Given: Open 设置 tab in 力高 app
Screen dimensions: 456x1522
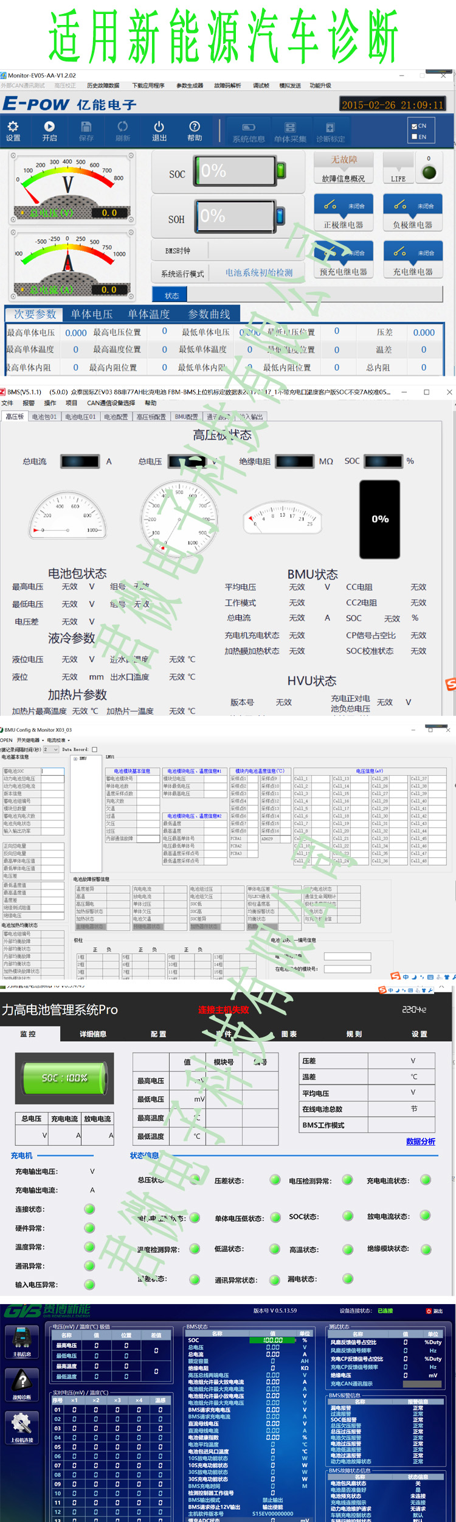Looking at the screenshot, I should [420, 1034].
